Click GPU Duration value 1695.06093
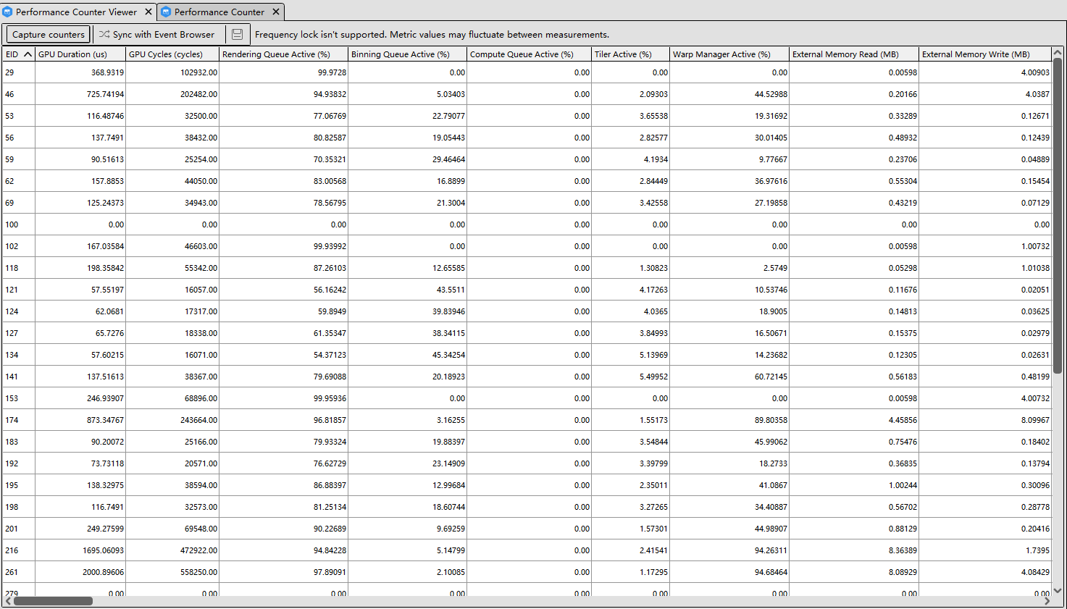The height and width of the screenshot is (609, 1067). 103,550
